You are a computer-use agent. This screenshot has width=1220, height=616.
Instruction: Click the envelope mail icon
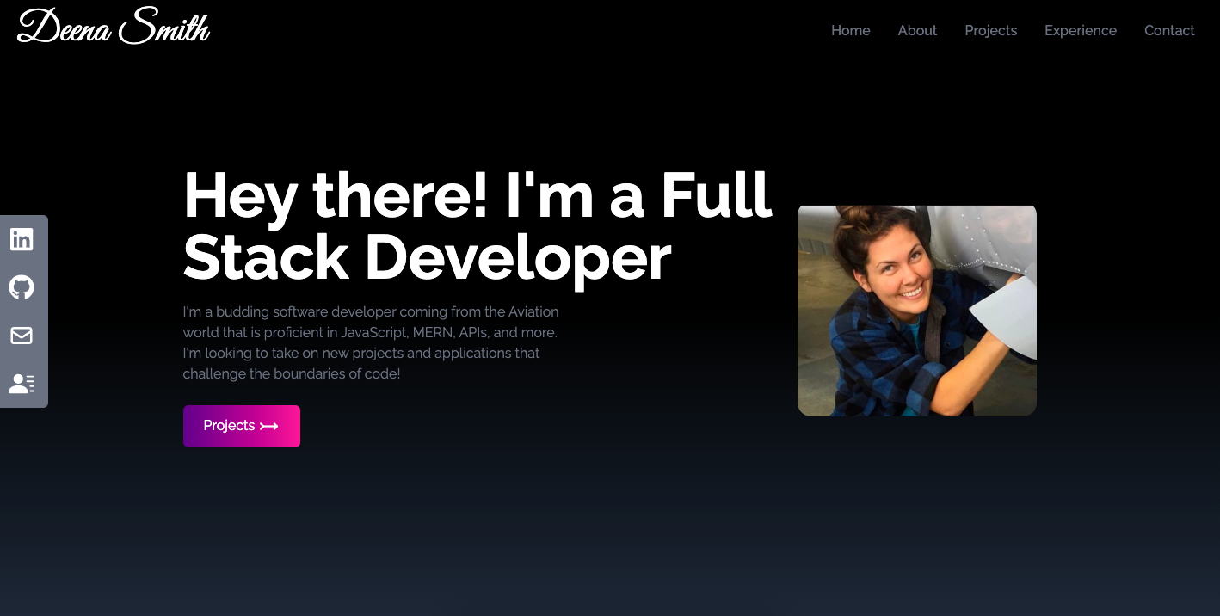click(x=22, y=336)
